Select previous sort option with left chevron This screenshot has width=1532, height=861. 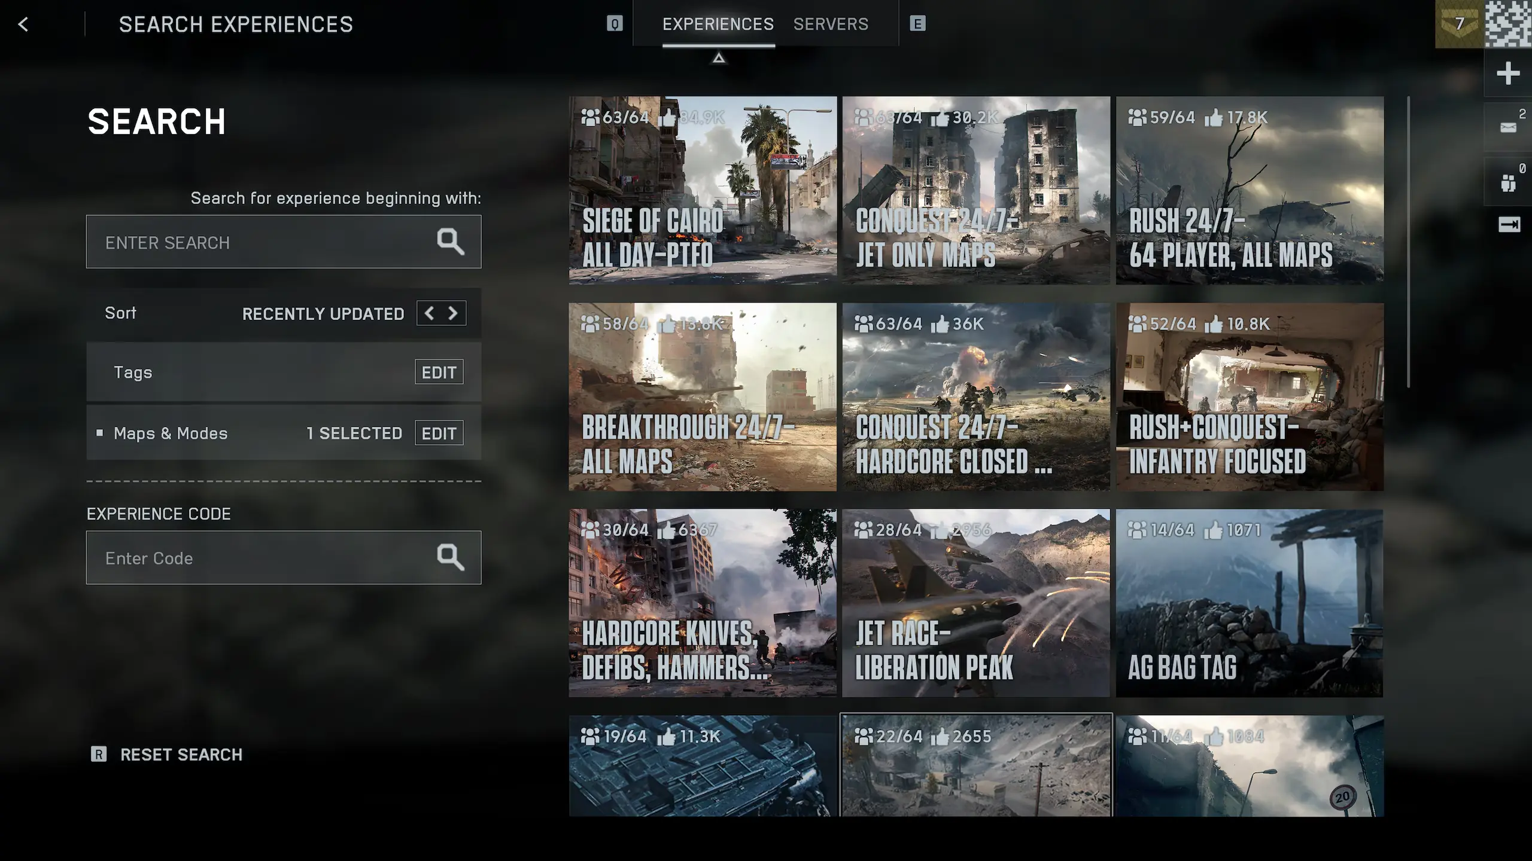(x=429, y=313)
